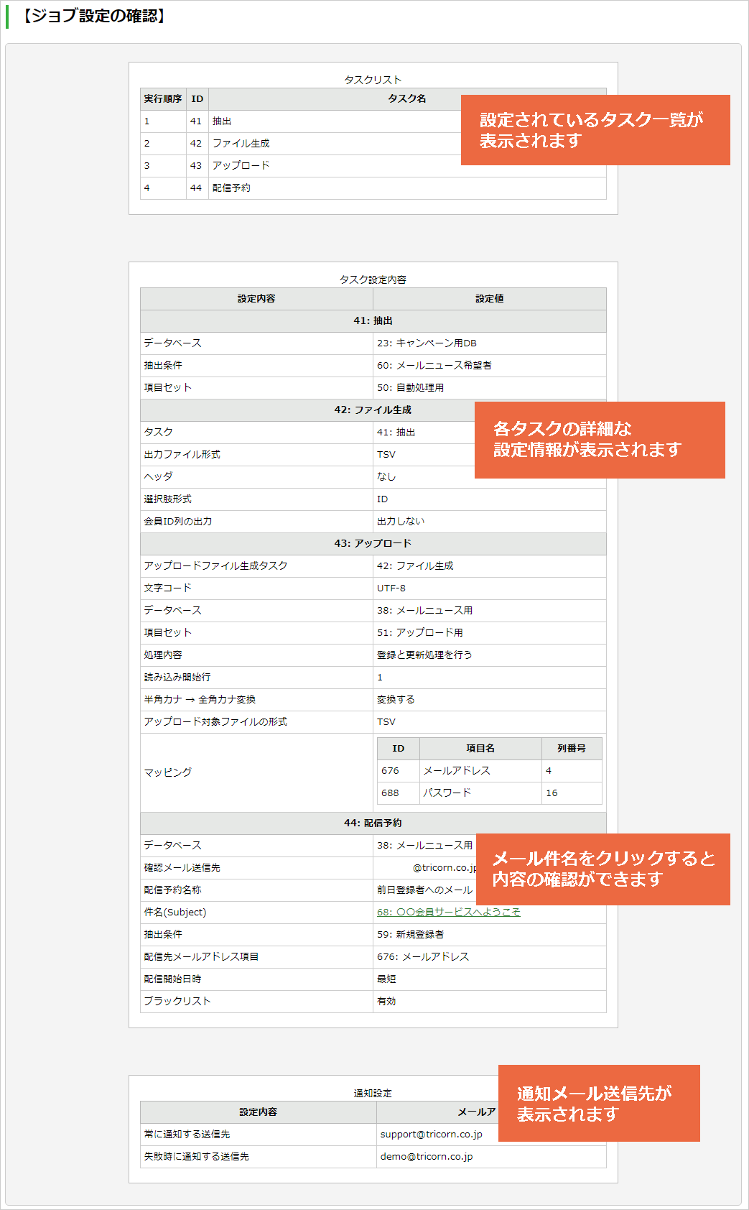Screen dimensions: 749x1210
Task: Click the アップロードファイル生成タスク label
Action: (215, 566)
